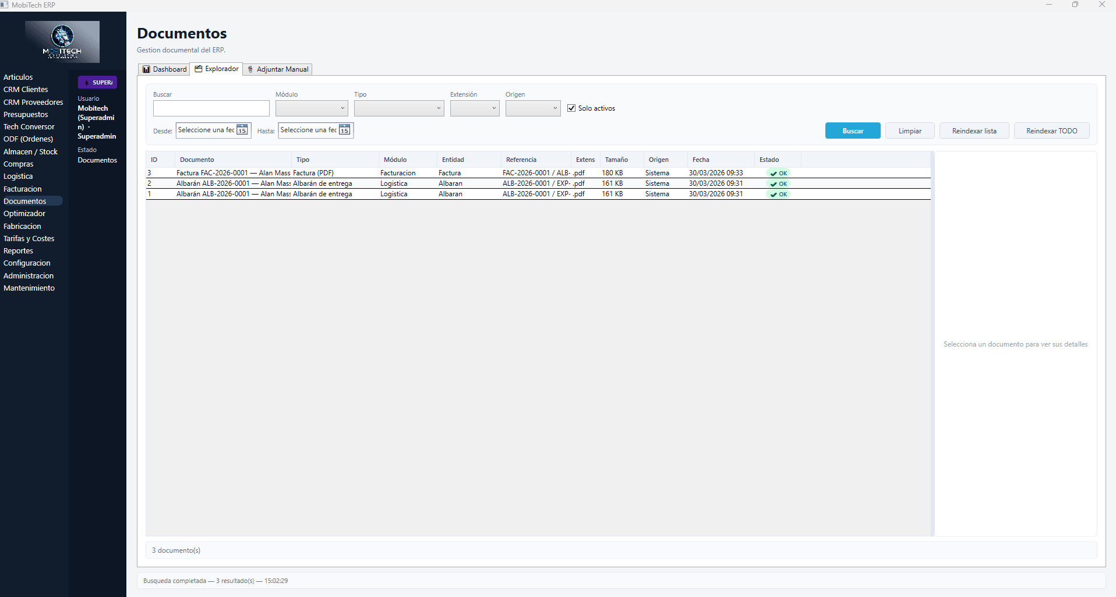Click the OK status badge of the Factura row
1116x597 pixels.
point(778,173)
